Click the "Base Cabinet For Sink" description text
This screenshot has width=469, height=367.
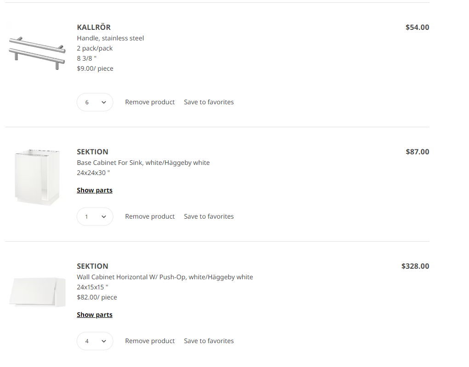point(143,163)
